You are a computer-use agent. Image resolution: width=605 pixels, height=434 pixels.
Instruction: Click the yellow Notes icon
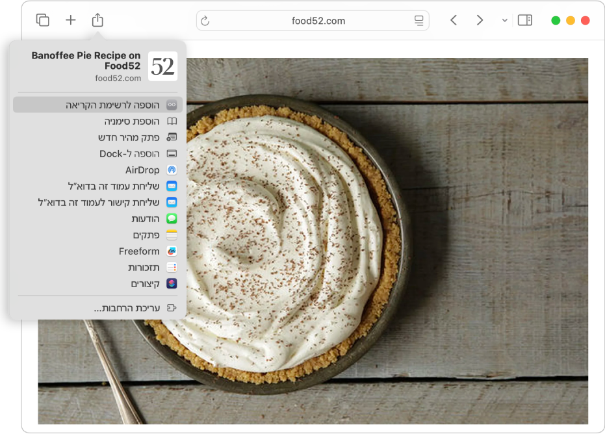tap(172, 235)
